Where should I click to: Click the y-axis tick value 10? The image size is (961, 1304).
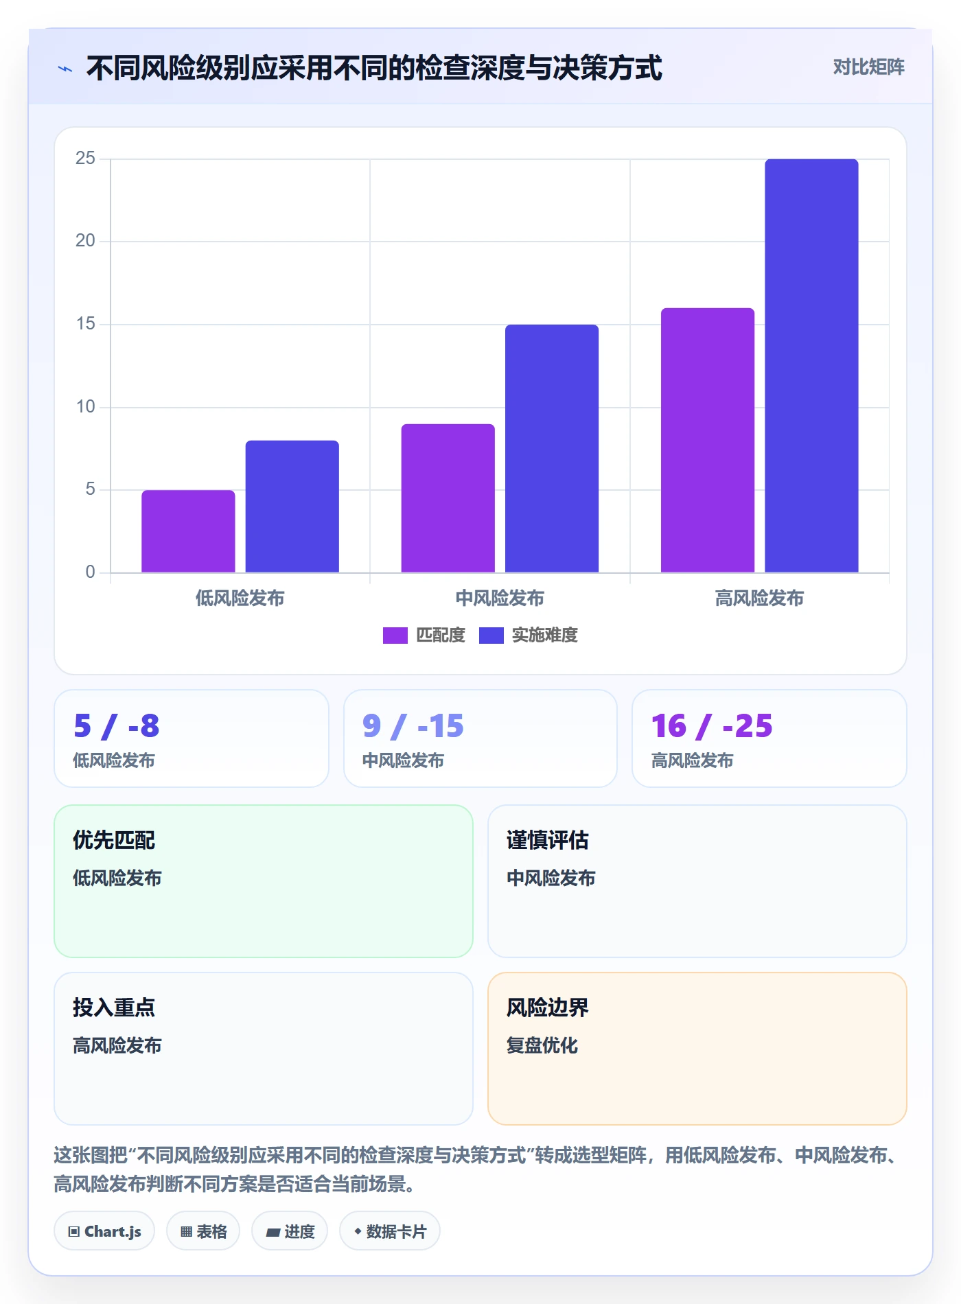tap(85, 407)
